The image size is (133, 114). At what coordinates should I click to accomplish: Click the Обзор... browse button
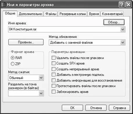point(114,22)
